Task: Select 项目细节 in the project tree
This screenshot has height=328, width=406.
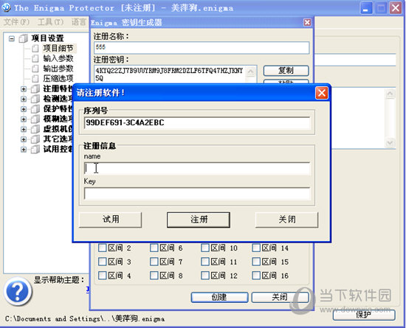Action: (x=58, y=49)
